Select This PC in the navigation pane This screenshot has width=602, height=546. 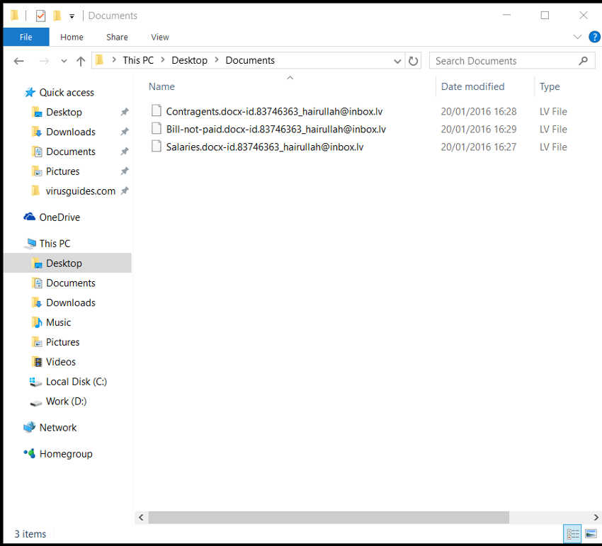(x=55, y=244)
